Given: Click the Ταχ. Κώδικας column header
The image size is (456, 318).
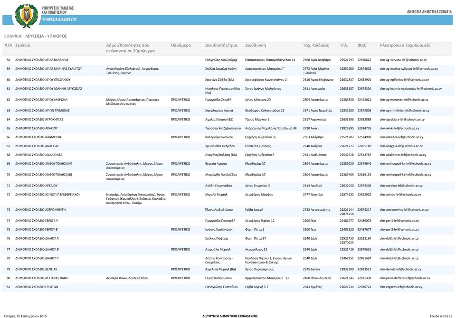Looking at the screenshot, I should tap(316, 45).
